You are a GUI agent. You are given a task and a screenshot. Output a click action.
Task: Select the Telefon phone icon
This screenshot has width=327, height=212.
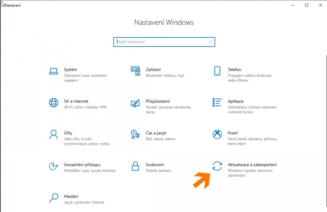pyautogui.click(x=217, y=71)
